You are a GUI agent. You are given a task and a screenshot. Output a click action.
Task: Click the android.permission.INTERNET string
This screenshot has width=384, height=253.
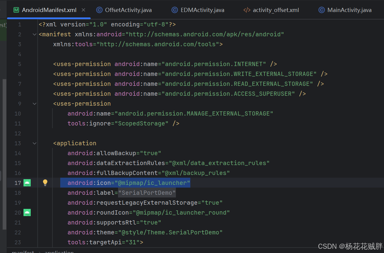point(214,64)
